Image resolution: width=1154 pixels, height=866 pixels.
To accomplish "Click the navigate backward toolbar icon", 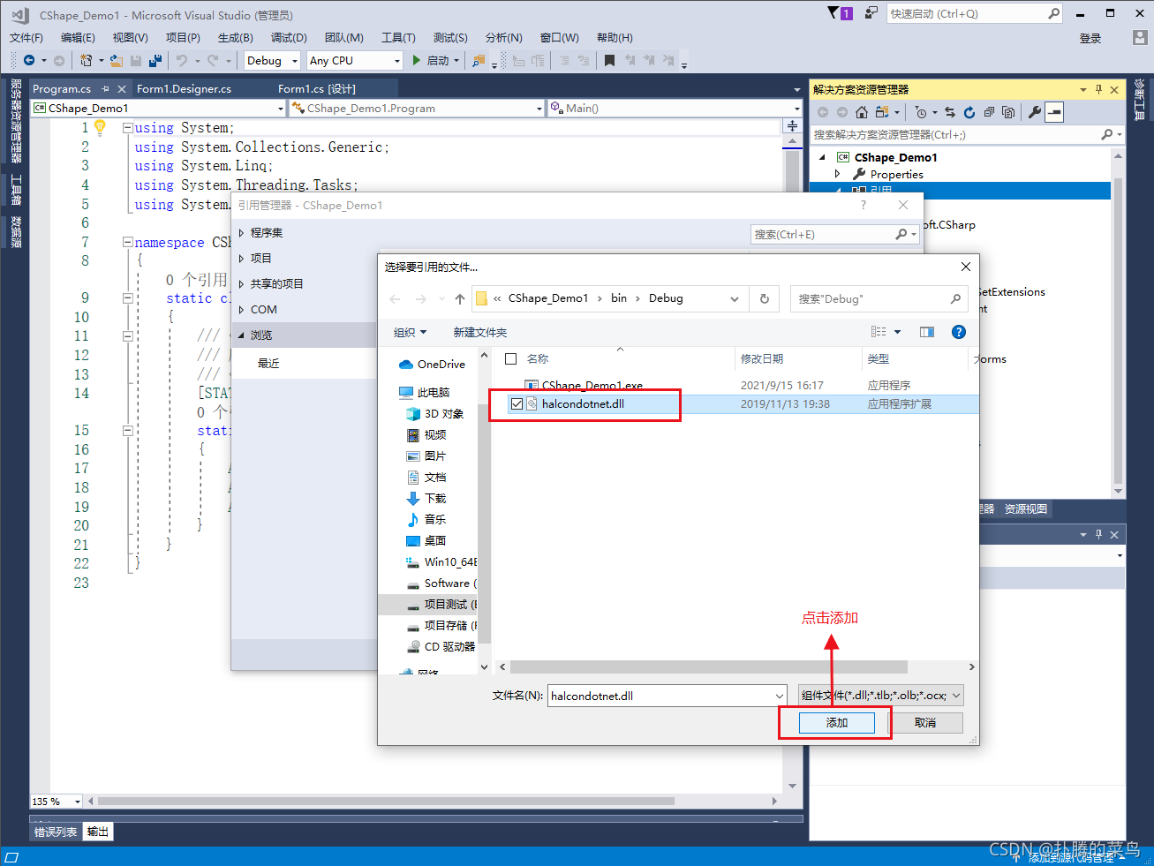I will 29,60.
